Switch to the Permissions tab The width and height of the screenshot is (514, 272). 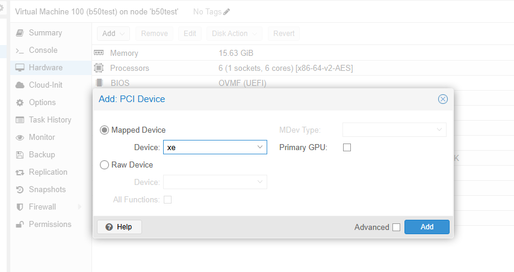(x=50, y=225)
